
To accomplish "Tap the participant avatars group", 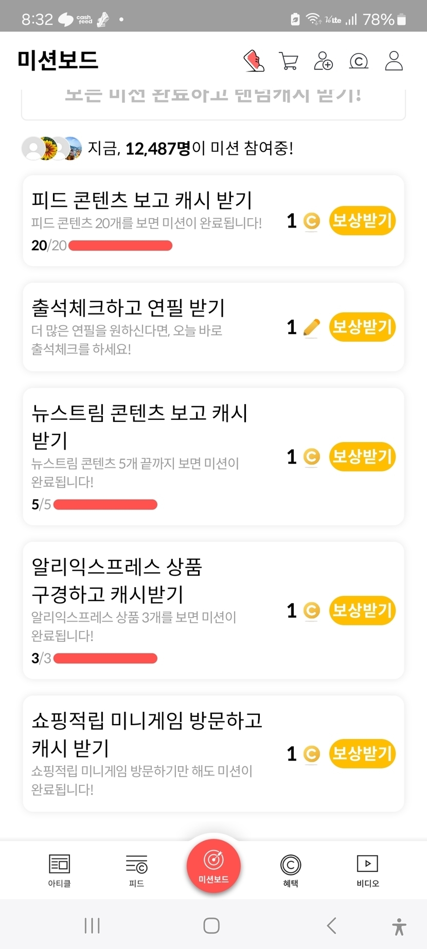I will coord(51,149).
